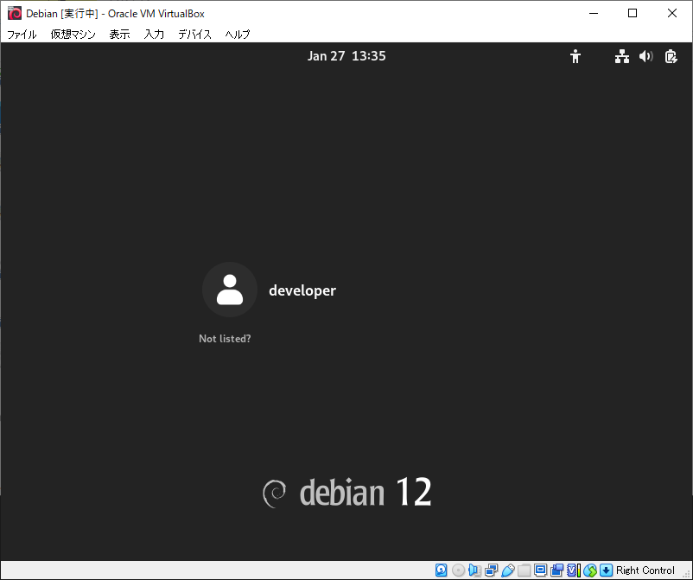
Task: Open the wired network system menu icon
Action: point(622,56)
